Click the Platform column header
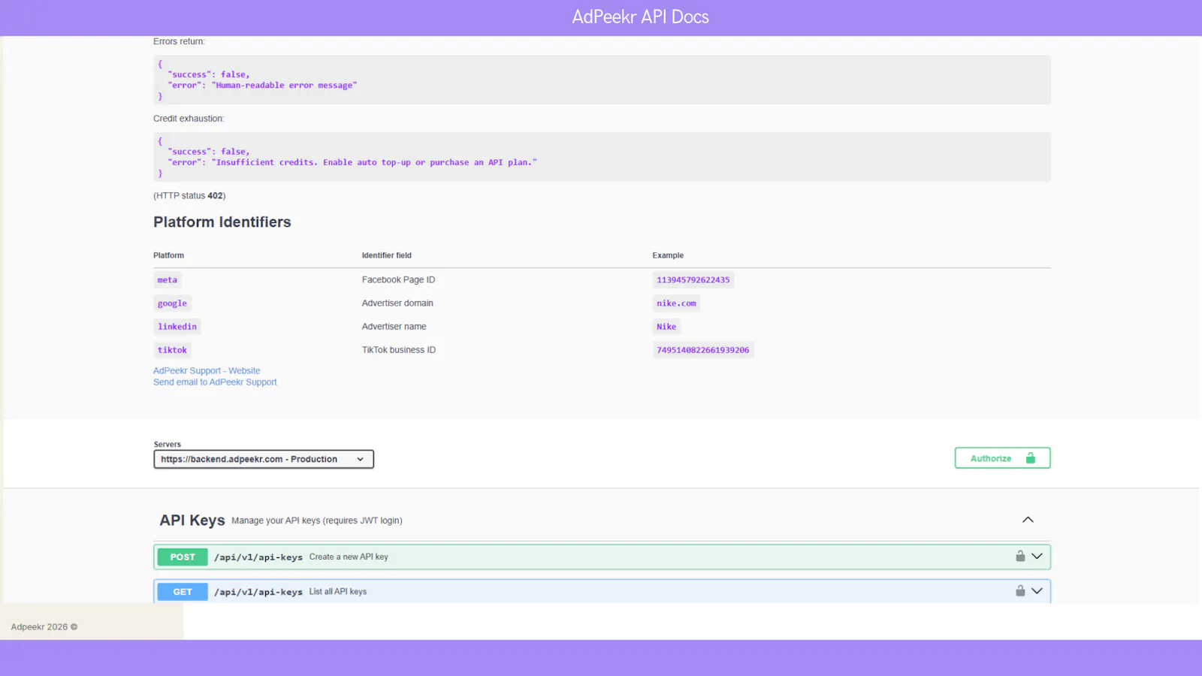This screenshot has width=1202, height=676. 168,255
